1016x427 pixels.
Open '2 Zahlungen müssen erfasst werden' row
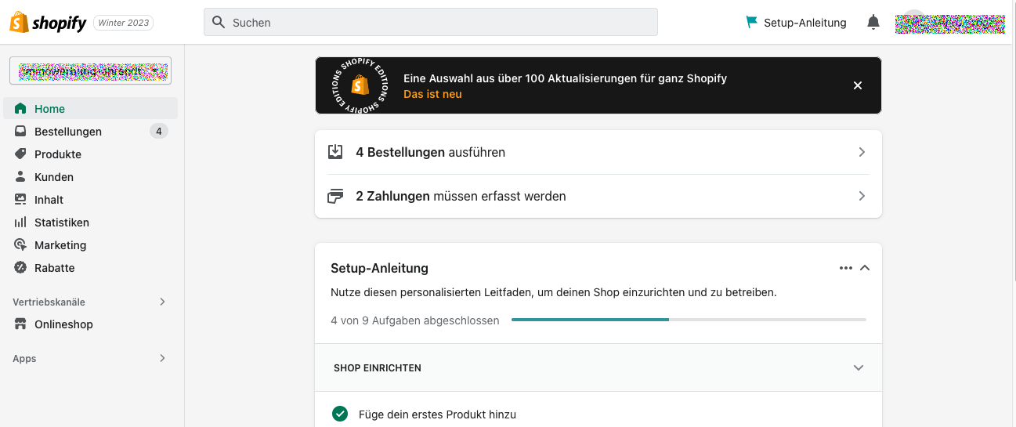[x=598, y=196]
